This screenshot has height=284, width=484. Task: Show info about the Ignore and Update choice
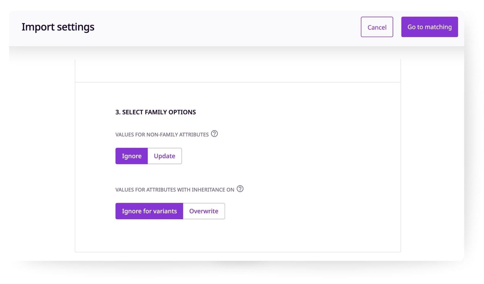click(214, 134)
